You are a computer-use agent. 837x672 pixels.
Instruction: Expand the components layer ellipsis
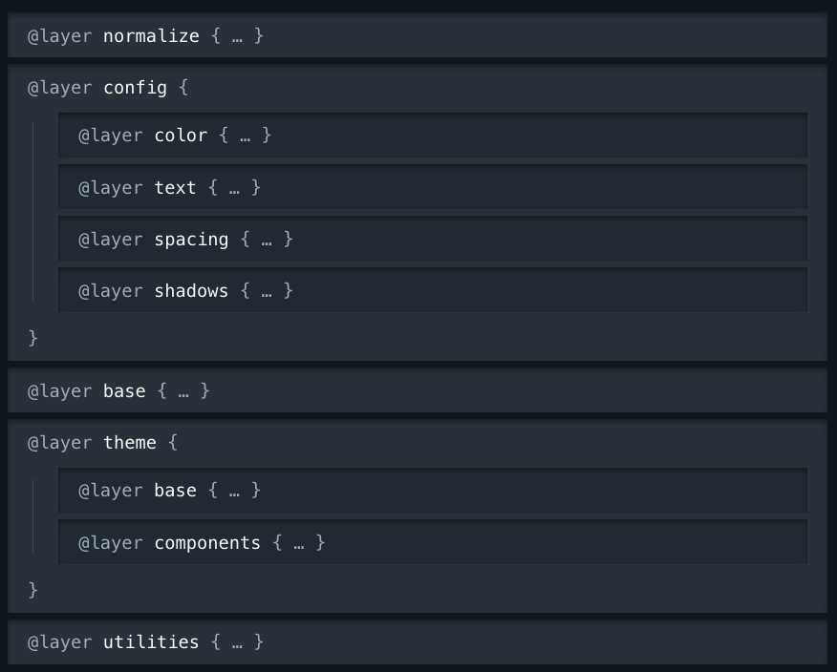click(299, 543)
